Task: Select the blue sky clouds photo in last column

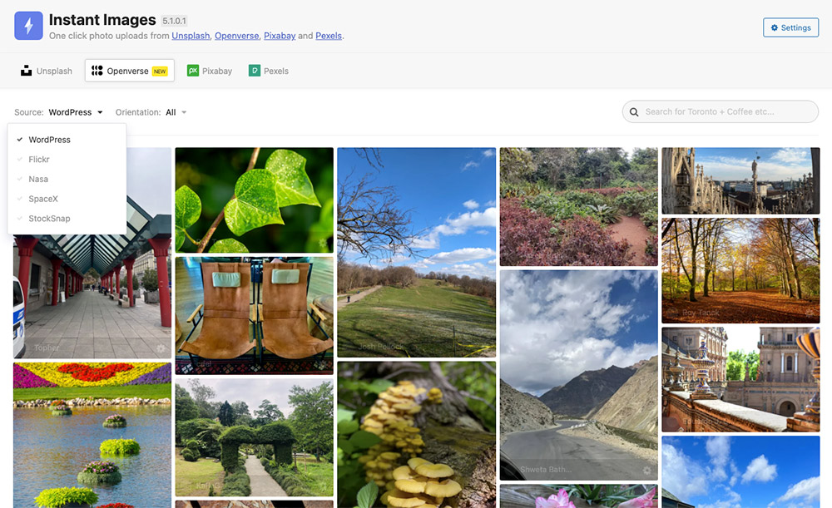Action: click(x=740, y=472)
